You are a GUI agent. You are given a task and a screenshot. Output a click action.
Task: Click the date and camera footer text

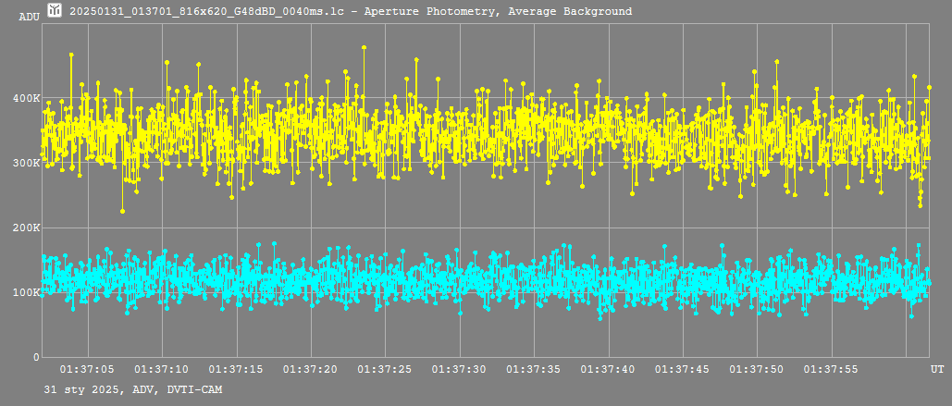(133, 389)
